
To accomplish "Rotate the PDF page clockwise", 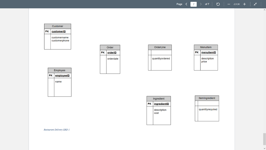I will click(218, 4).
